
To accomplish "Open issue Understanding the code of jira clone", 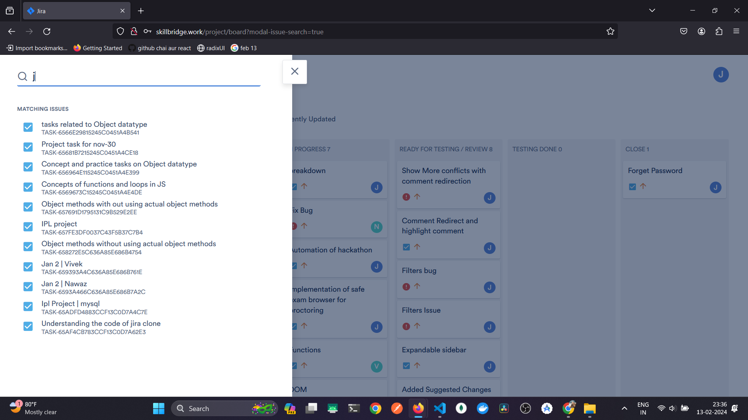I will (x=101, y=324).
